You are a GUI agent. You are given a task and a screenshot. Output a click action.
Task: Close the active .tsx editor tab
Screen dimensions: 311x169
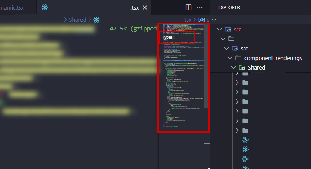pyautogui.click(x=145, y=7)
